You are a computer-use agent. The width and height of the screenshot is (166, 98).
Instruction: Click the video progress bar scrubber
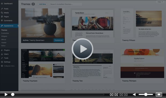click(13, 95)
